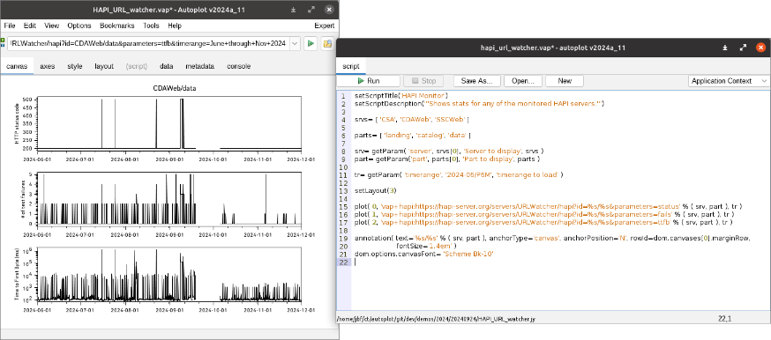771x340 pixels.
Task: Close the Autoplot main window
Action: (329, 10)
